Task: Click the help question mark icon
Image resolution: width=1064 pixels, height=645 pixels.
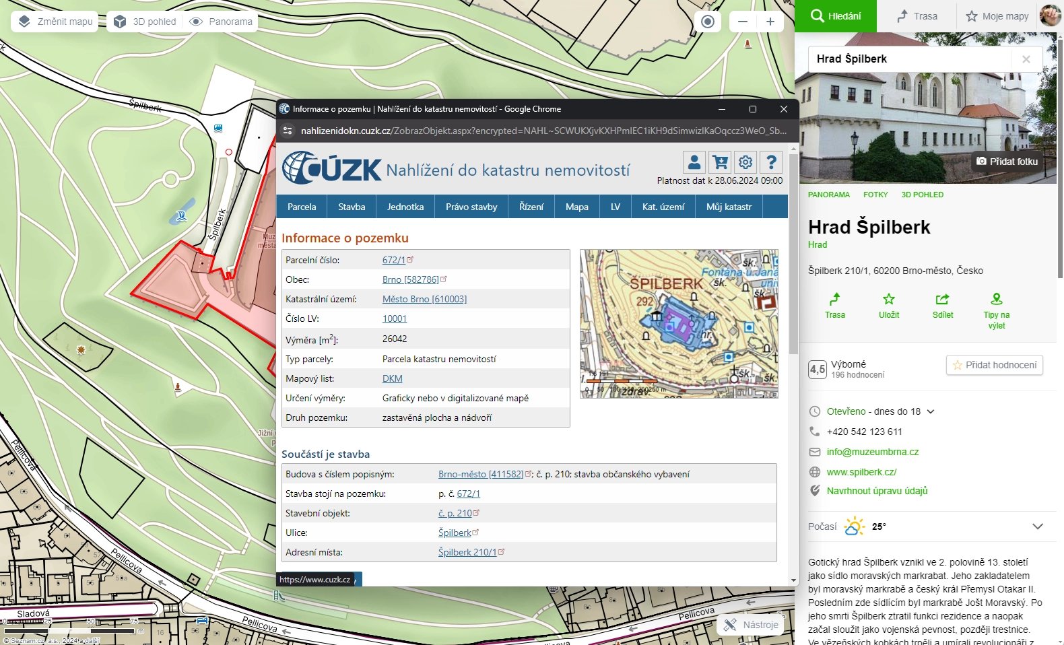Action: tap(771, 162)
